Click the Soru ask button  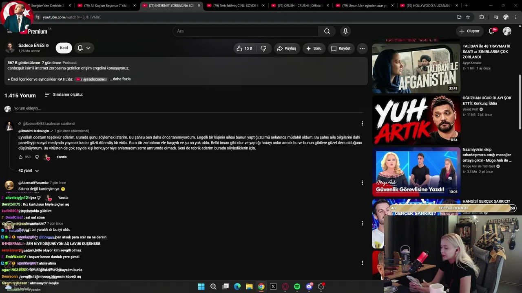point(314,48)
